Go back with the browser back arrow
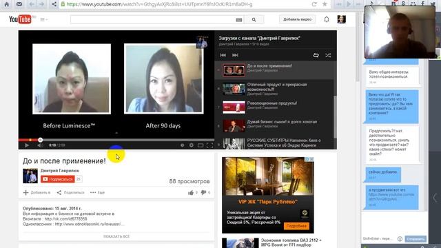The image size is (441, 248). click(32, 4)
